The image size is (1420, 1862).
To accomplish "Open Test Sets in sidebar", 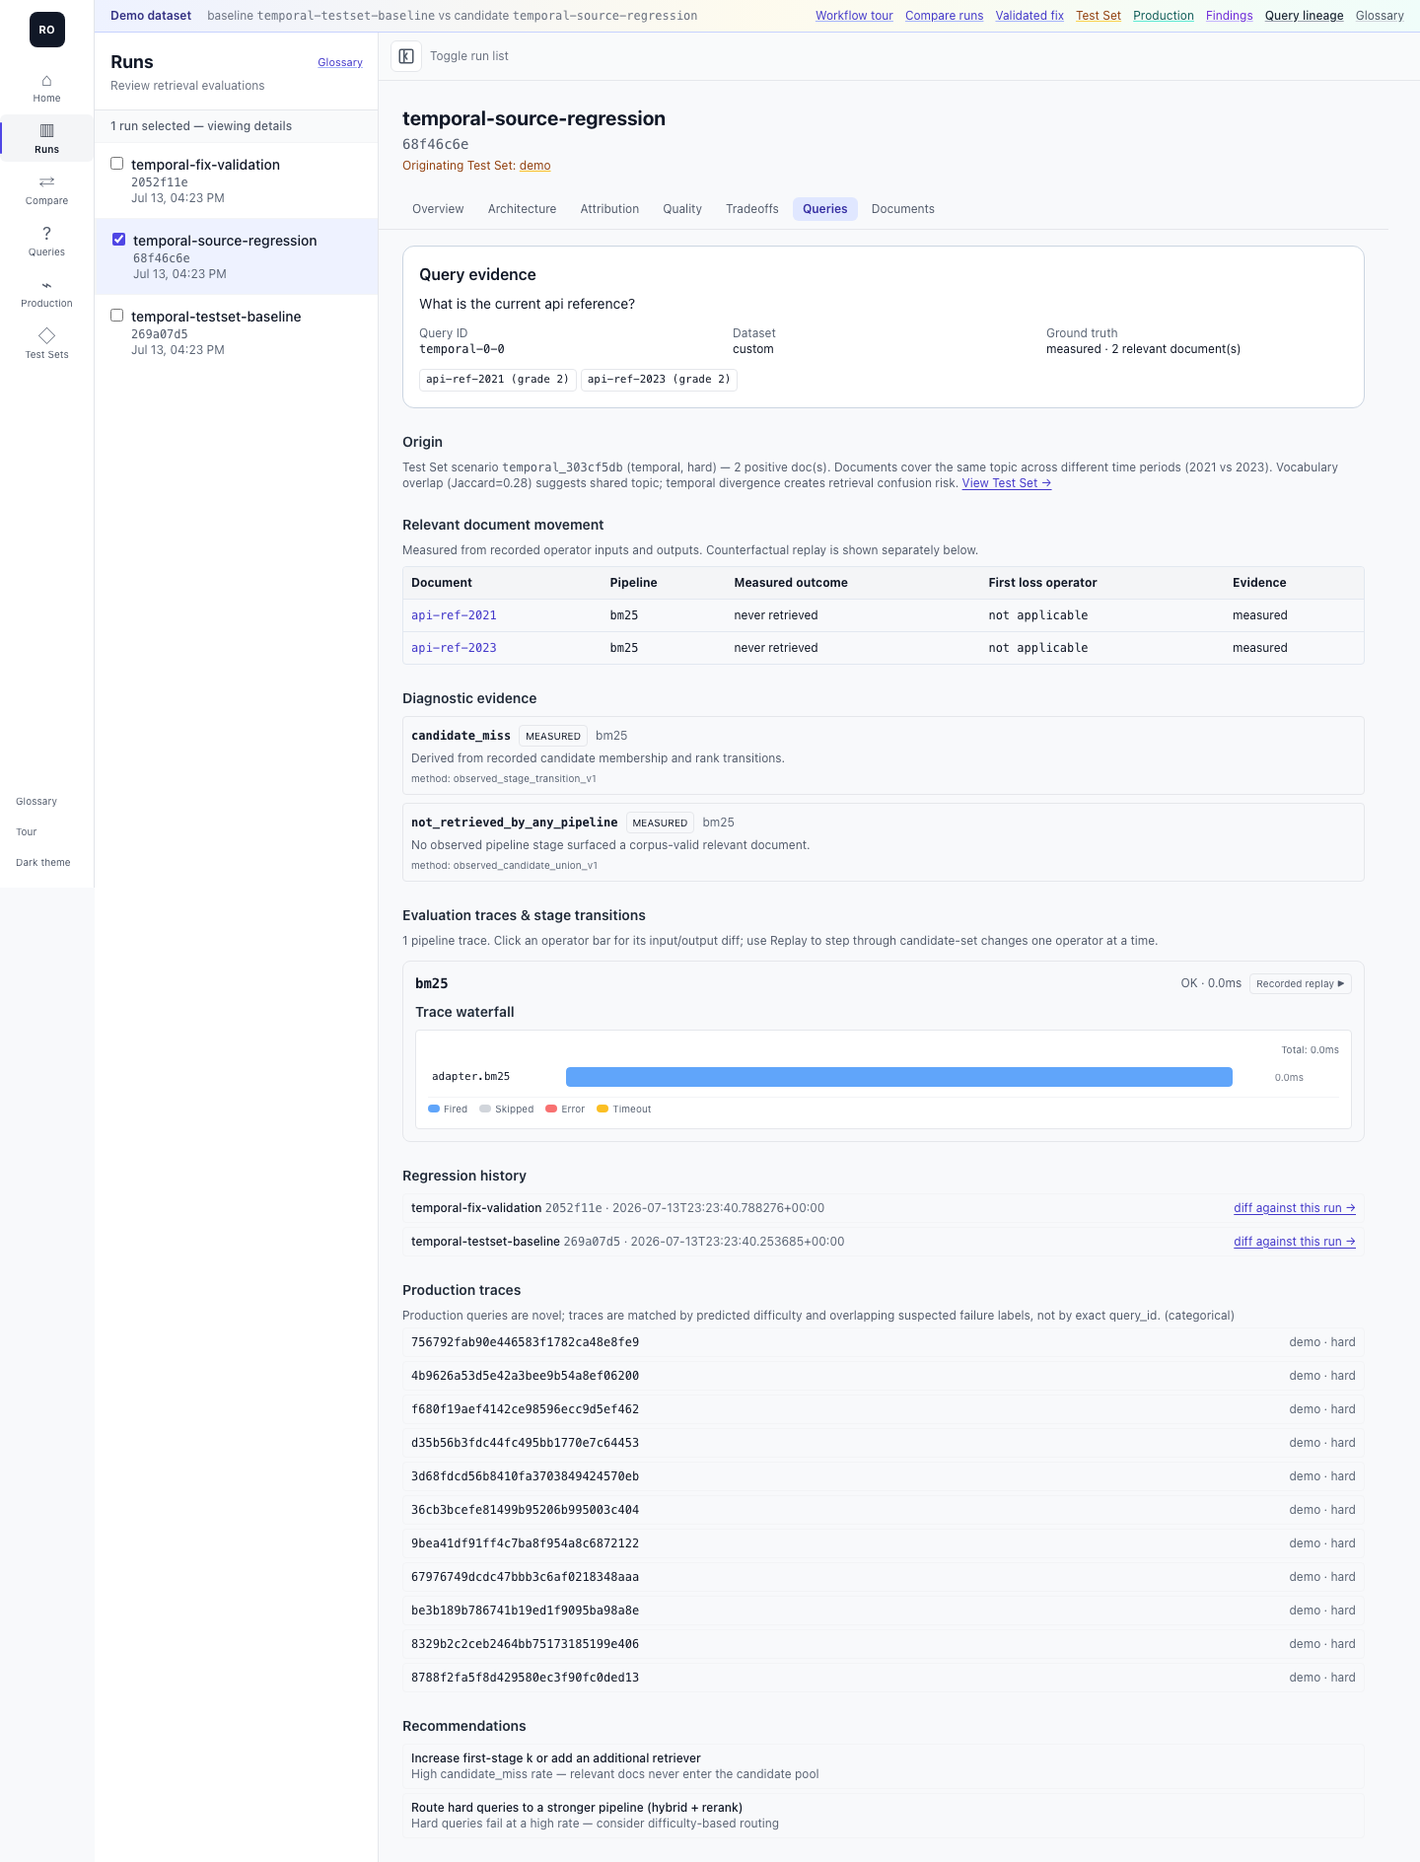I will tap(46, 344).
